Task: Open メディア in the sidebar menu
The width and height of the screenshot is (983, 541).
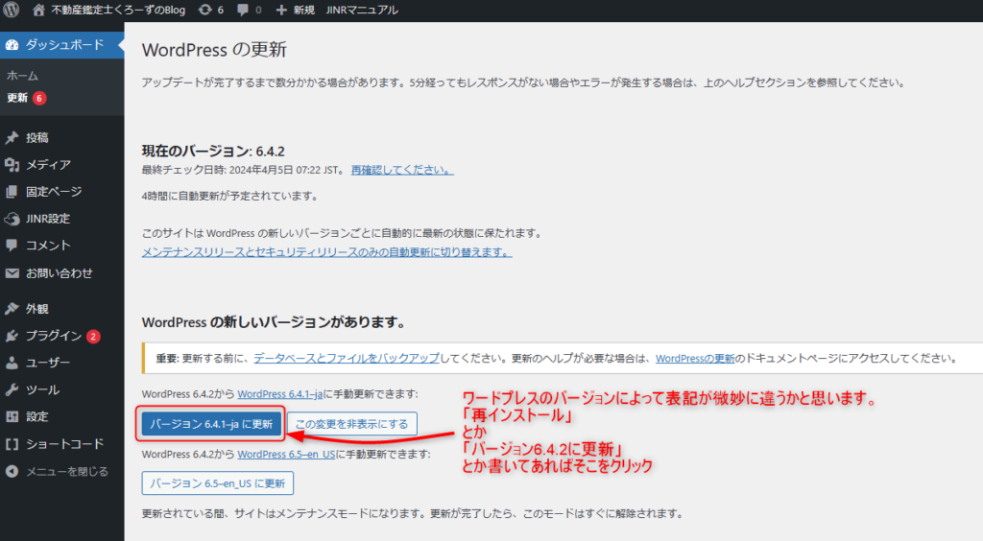Action: coord(48,165)
